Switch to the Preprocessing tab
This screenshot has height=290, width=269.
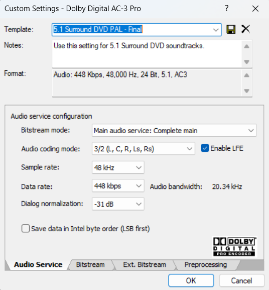click(x=205, y=265)
